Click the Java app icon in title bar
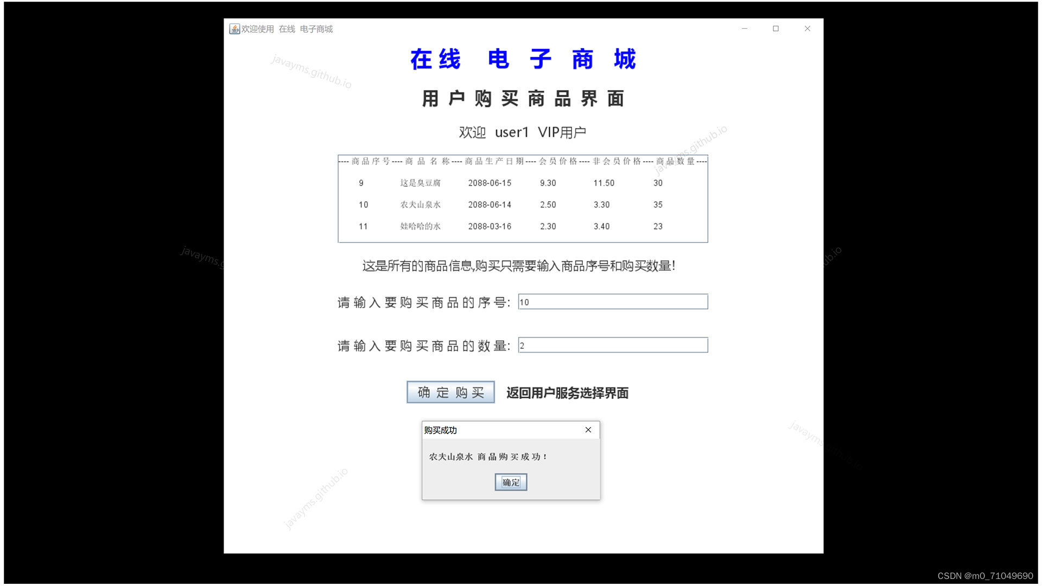Viewport: 1042px width, 586px height. (x=234, y=29)
